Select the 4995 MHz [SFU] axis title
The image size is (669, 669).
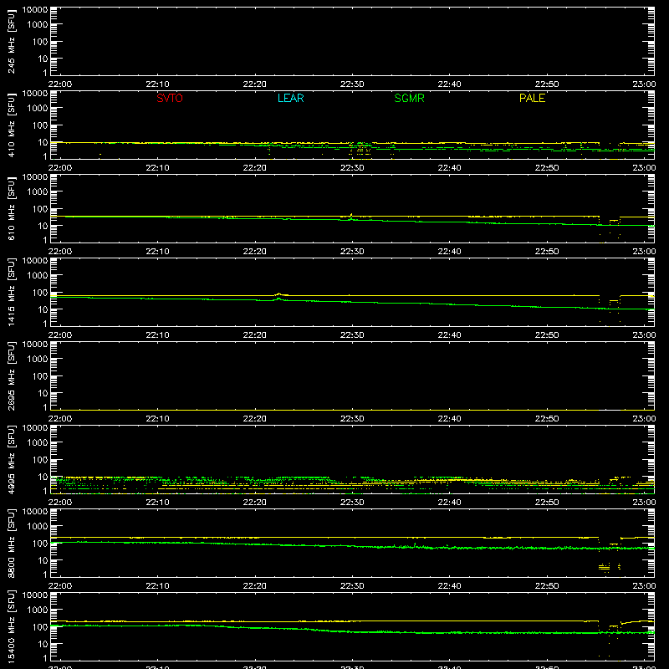point(12,459)
